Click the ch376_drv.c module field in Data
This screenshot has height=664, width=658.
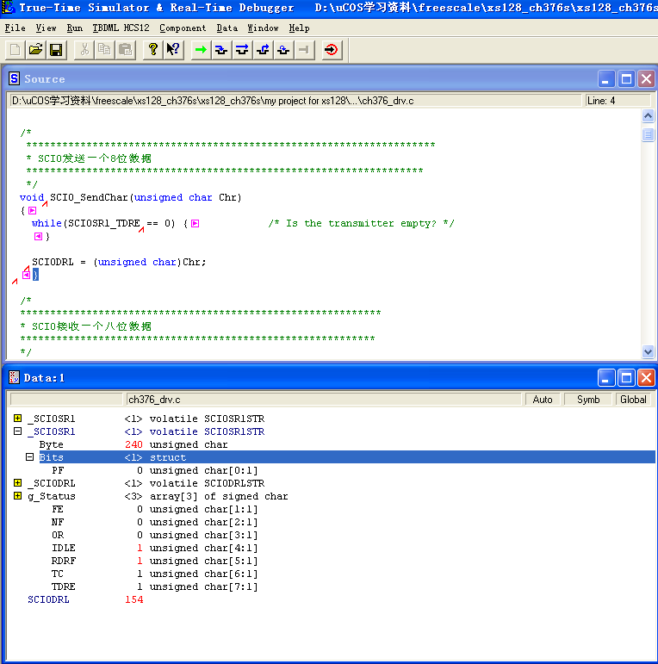tap(324, 400)
